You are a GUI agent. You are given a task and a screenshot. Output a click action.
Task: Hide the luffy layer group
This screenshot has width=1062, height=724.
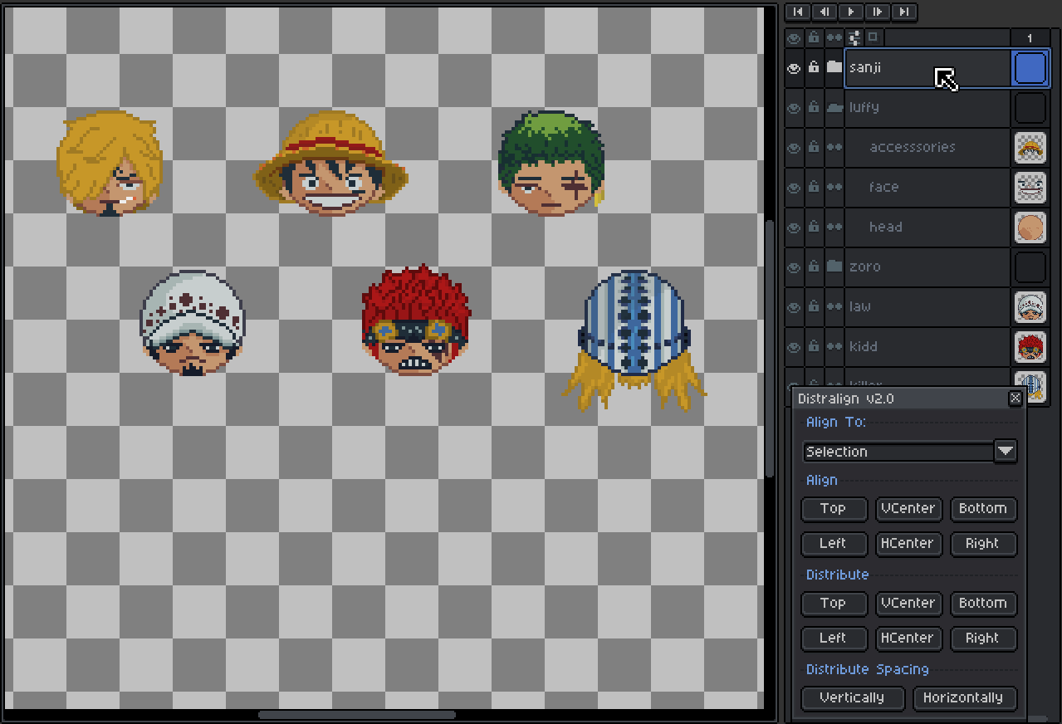point(794,107)
